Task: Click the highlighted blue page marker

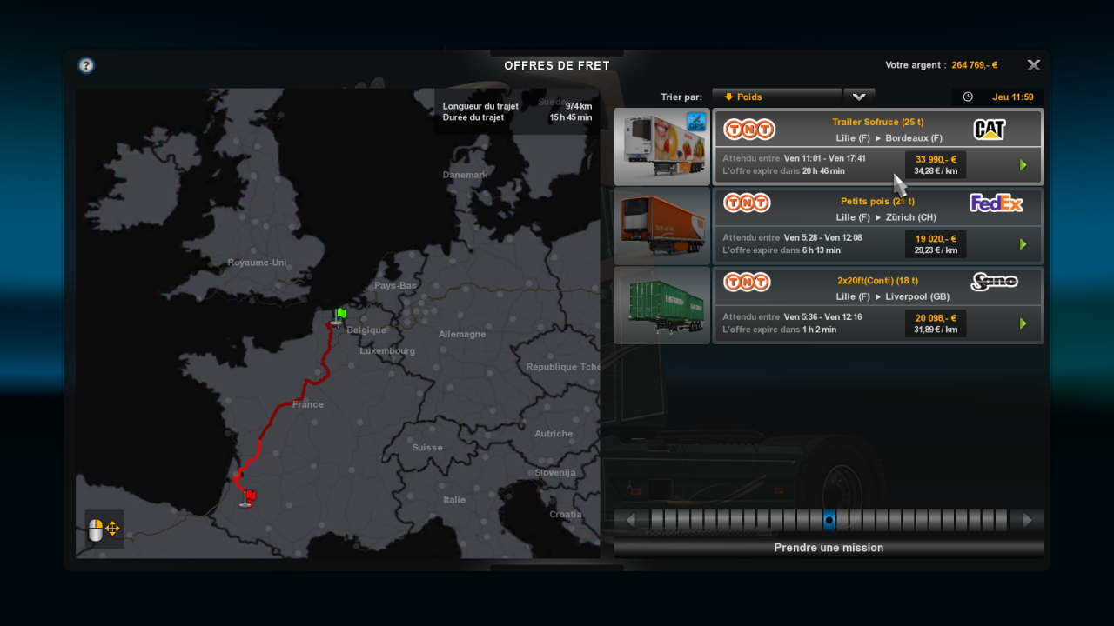Action: tap(829, 520)
